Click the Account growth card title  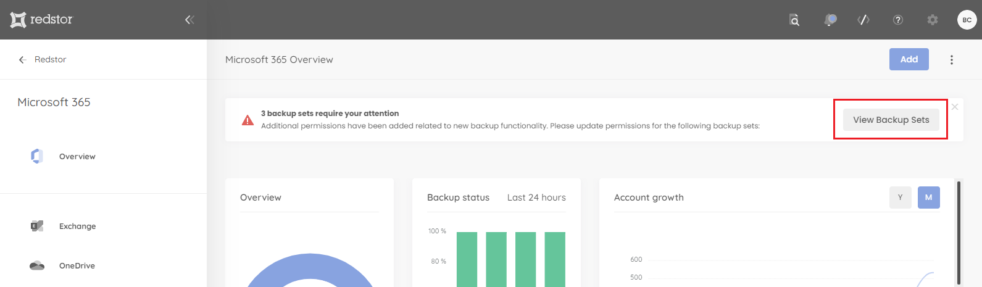click(x=649, y=198)
